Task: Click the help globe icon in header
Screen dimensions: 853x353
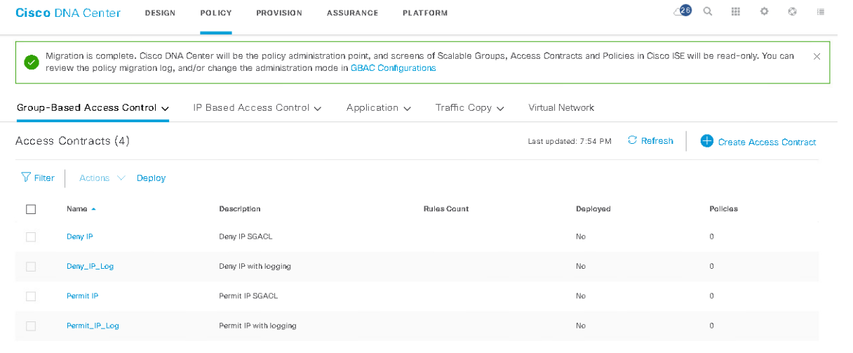Action: 793,12
